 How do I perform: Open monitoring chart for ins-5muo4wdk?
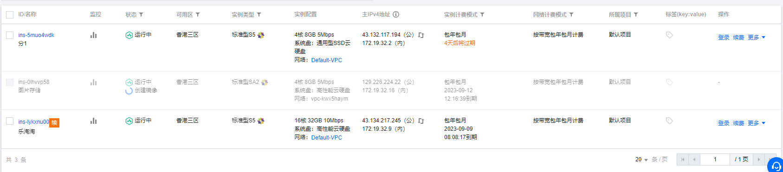click(x=94, y=35)
